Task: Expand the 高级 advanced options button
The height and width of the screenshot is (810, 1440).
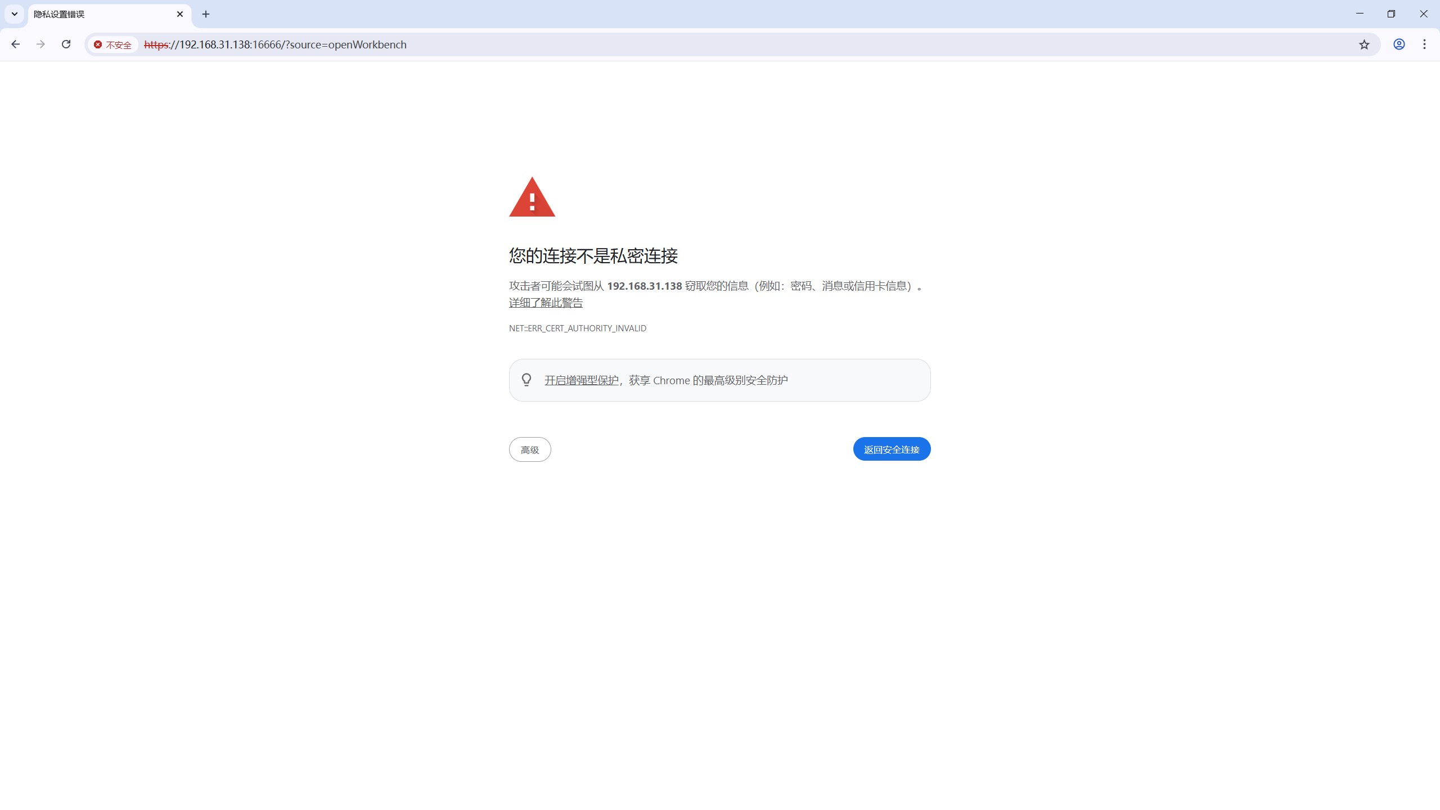Action: point(530,449)
